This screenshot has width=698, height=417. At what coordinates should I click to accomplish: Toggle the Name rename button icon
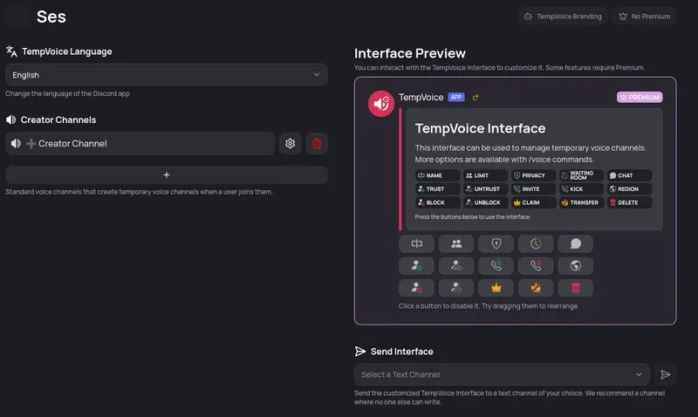click(417, 243)
